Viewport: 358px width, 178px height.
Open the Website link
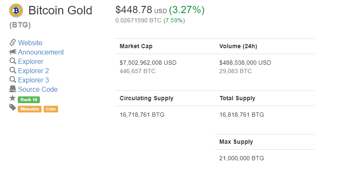[x=30, y=43]
